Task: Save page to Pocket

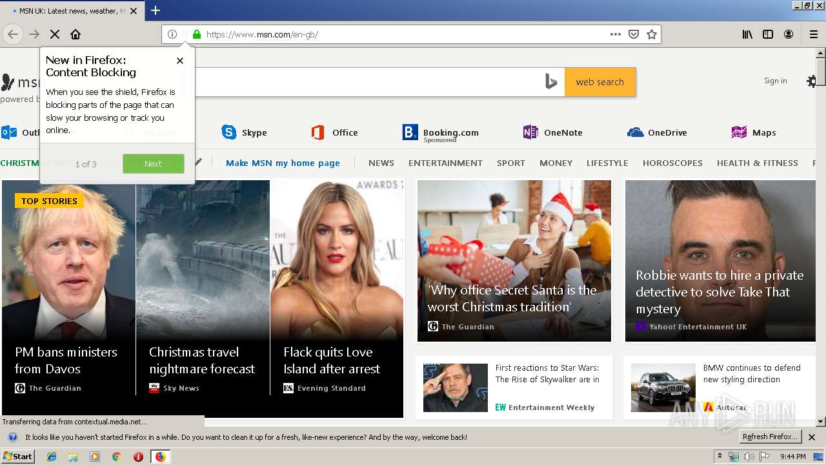Action: [634, 34]
